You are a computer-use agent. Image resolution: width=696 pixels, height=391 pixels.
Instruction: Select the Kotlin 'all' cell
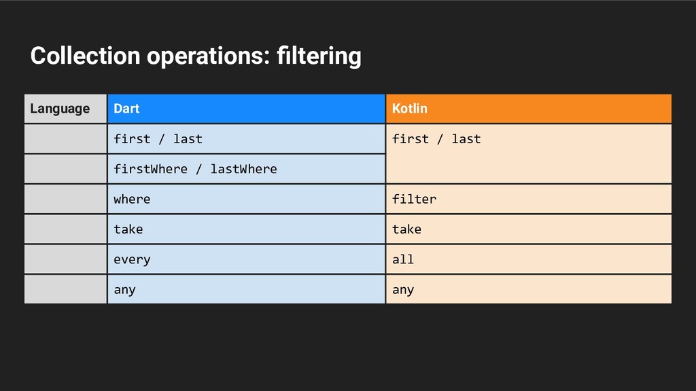click(528, 259)
